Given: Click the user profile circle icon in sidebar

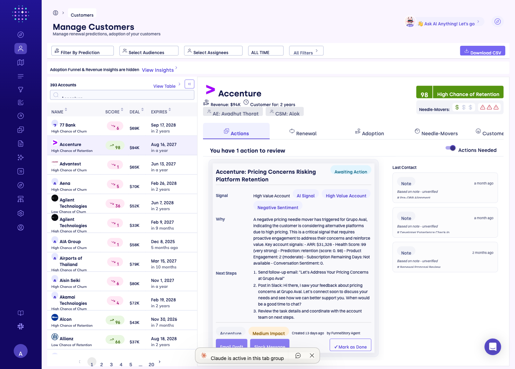Looking at the screenshot, I should (x=21, y=228).
